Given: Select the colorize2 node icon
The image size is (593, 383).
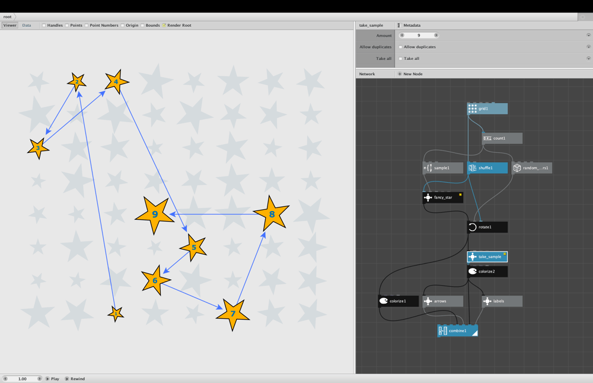Looking at the screenshot, I should [x=473, y=272].
